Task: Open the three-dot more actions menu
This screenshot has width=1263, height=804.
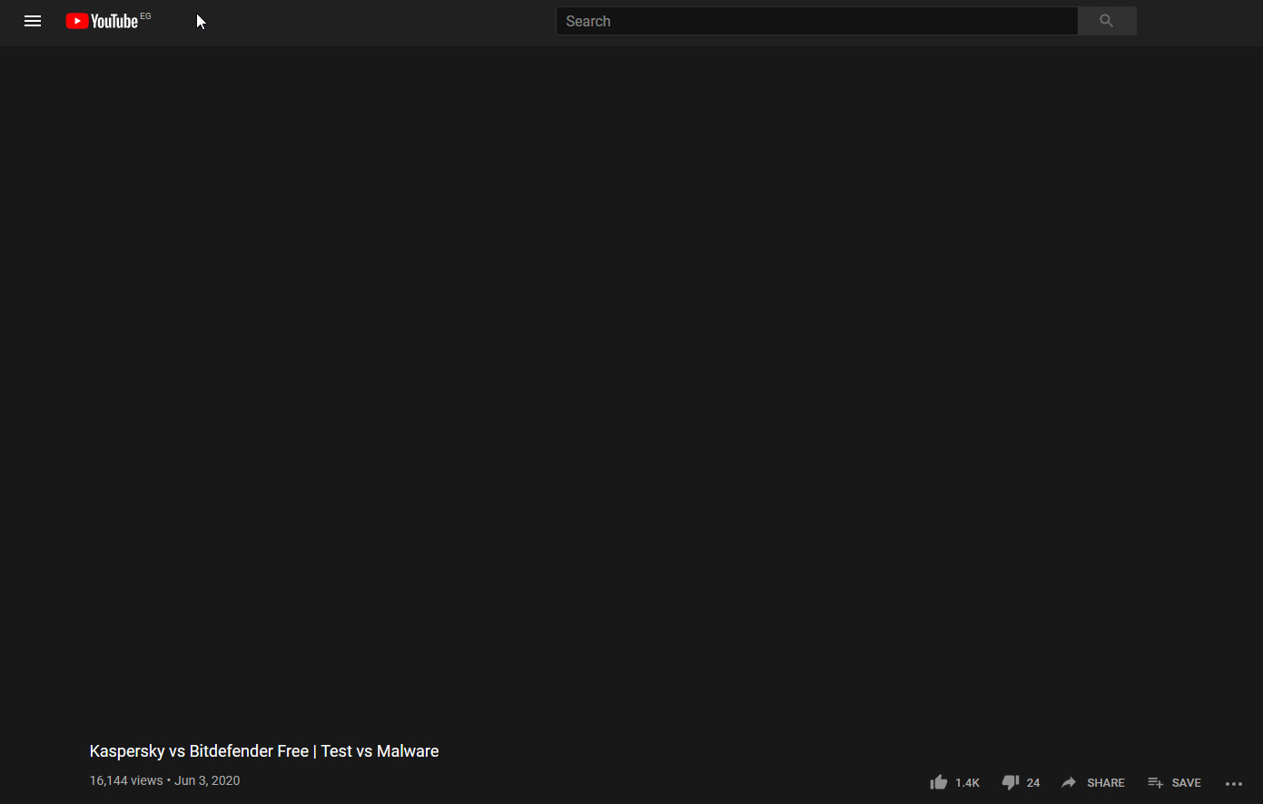Action: (1233, 783)
